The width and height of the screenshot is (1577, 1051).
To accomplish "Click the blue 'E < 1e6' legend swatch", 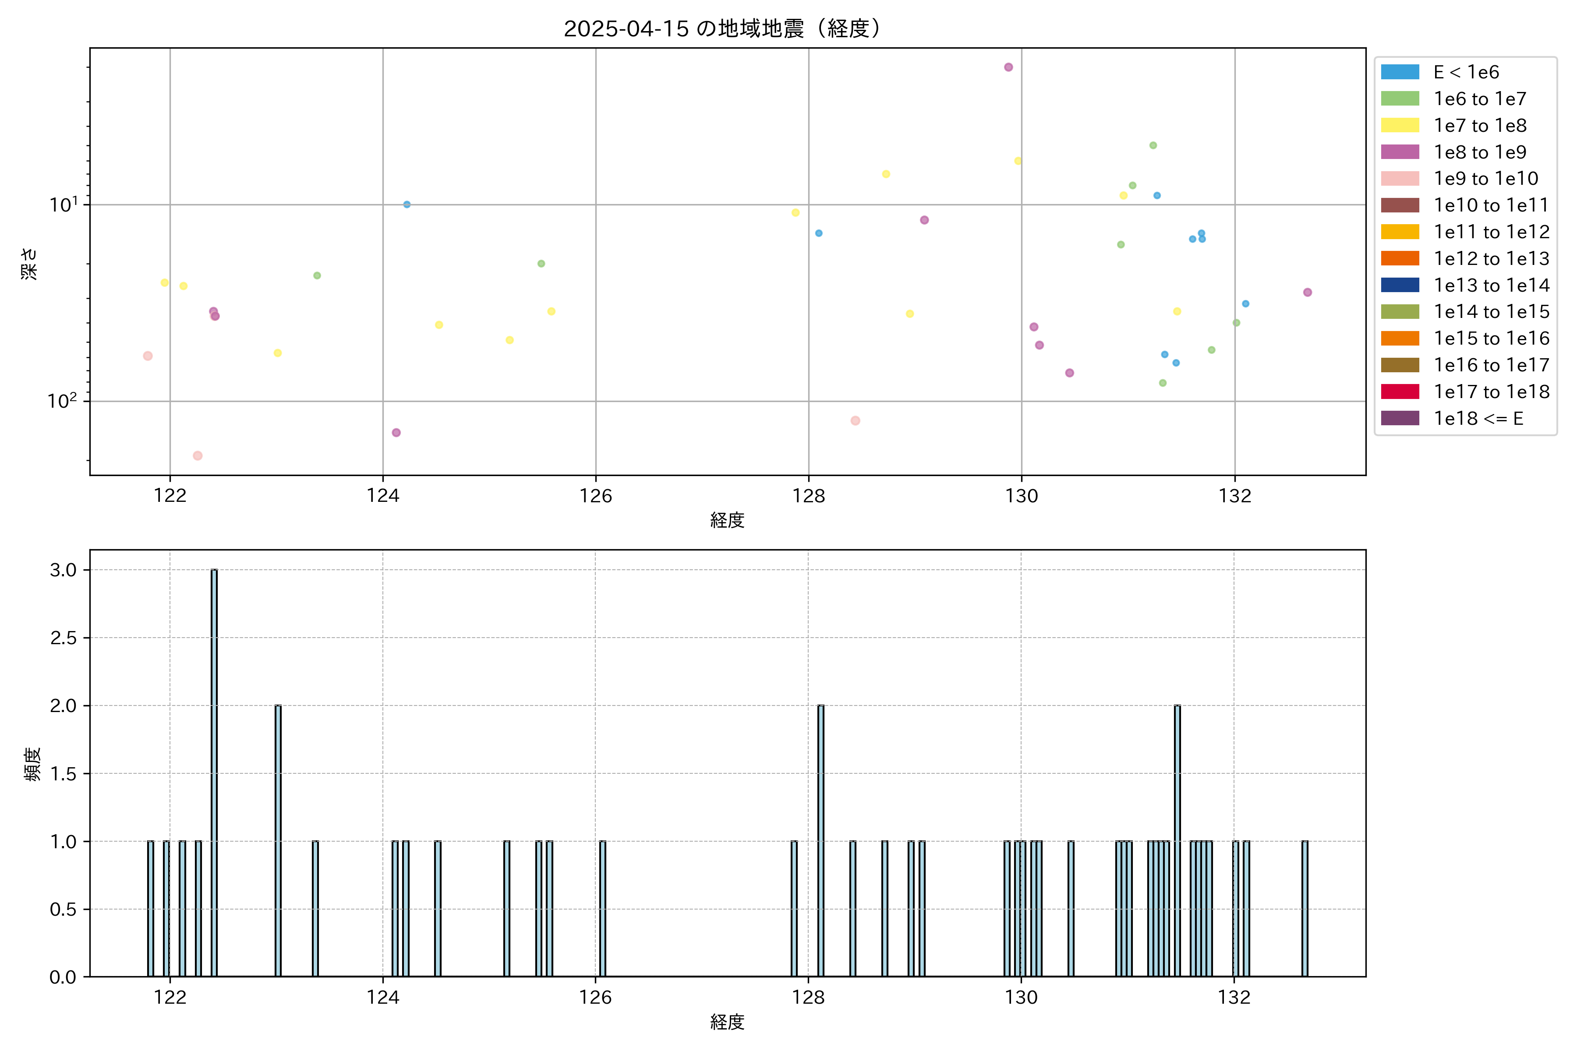I will 1399,72.
